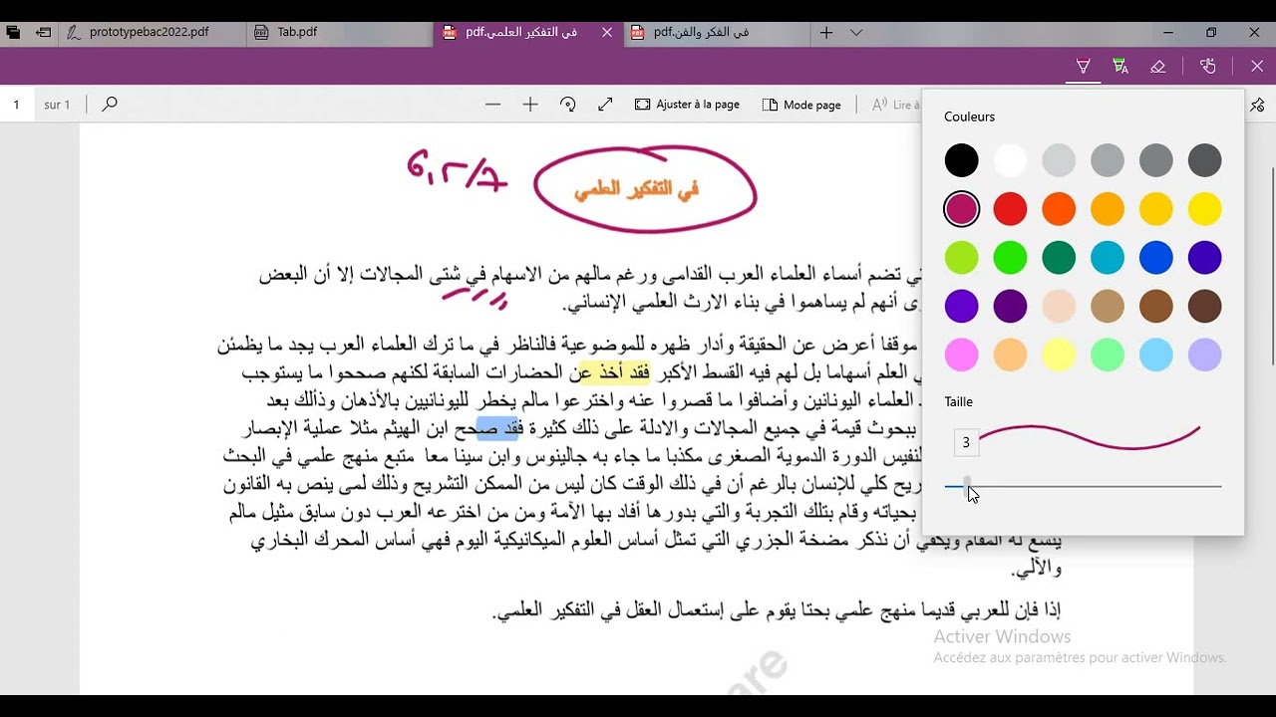Expand PDF to full screen
Viewport: 1276px width, 717px height.
[605, 104]
